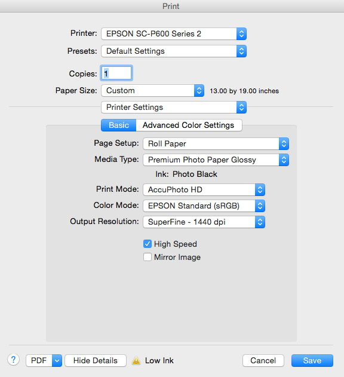Click the Hide Details button
The image size is (344, 377).
pyautogui.click(x=96, y=360)
